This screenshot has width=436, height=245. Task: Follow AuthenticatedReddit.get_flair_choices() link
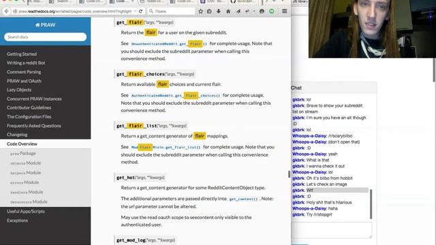[x=176, y=95]
